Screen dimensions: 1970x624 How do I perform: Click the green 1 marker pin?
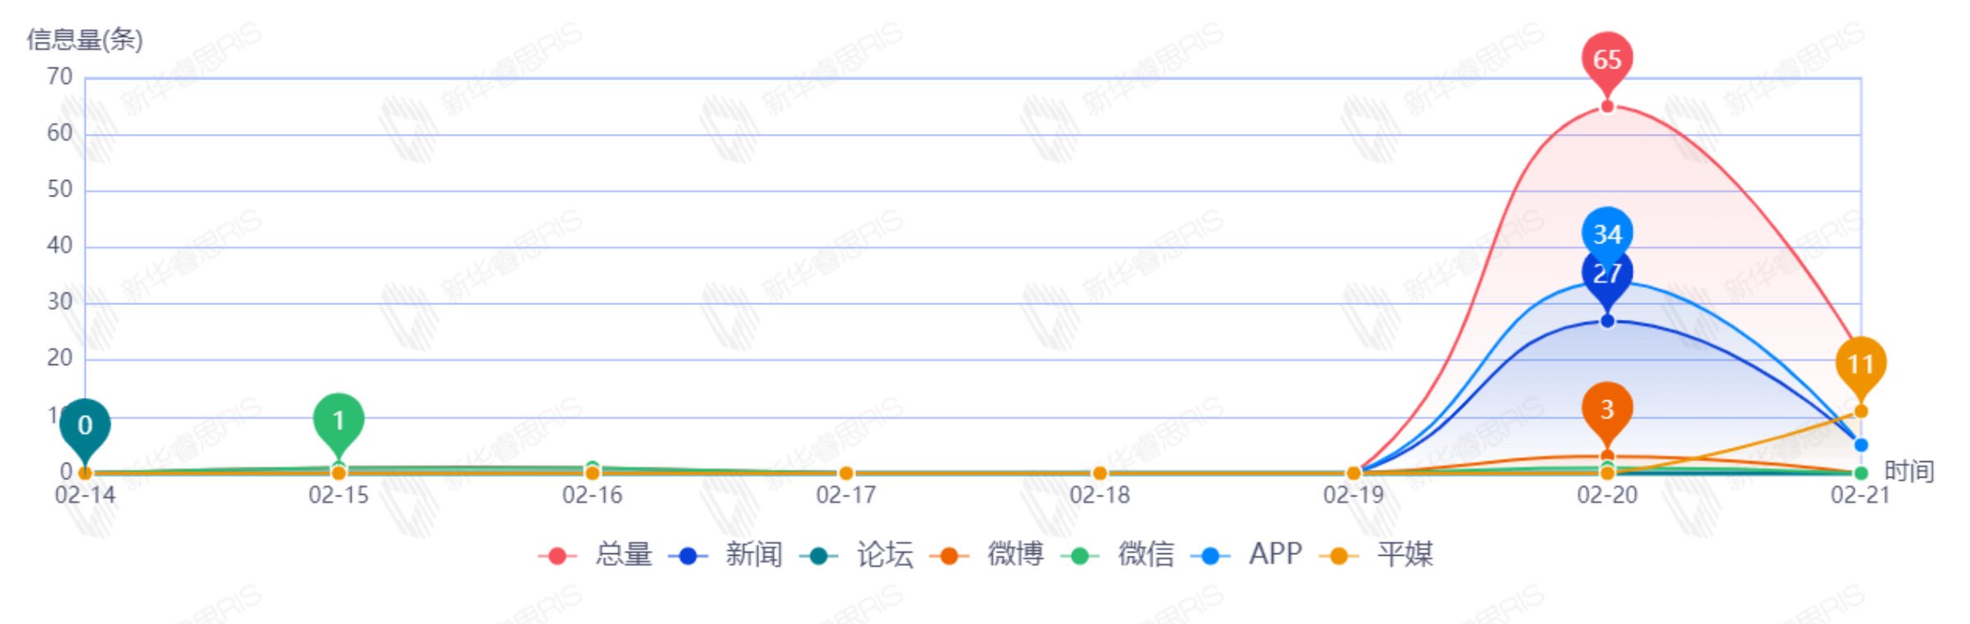[338, 421]
